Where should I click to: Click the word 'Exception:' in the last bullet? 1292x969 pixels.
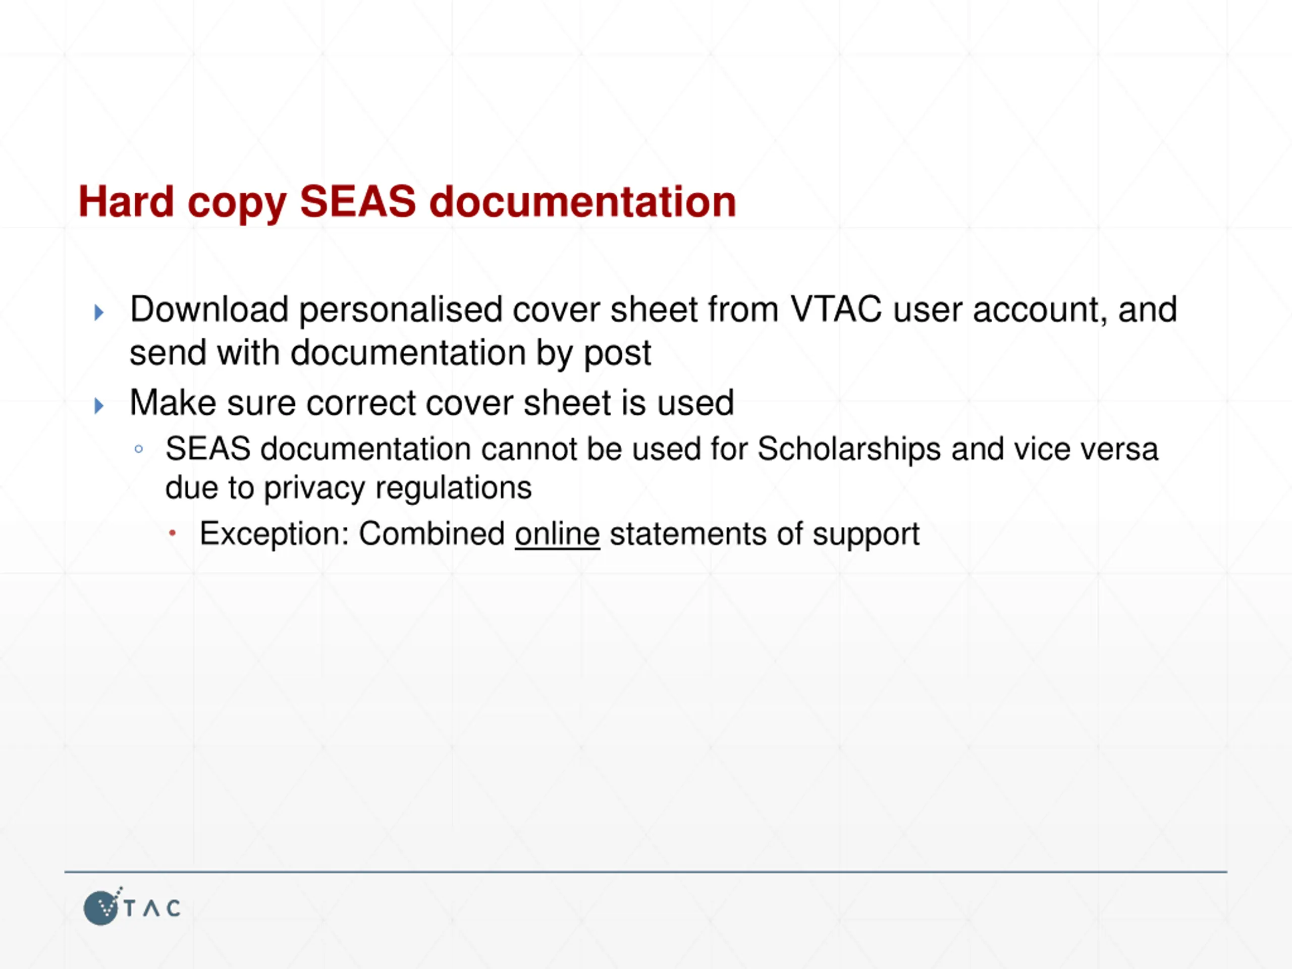pyautogui.click(x=275, y=534)
